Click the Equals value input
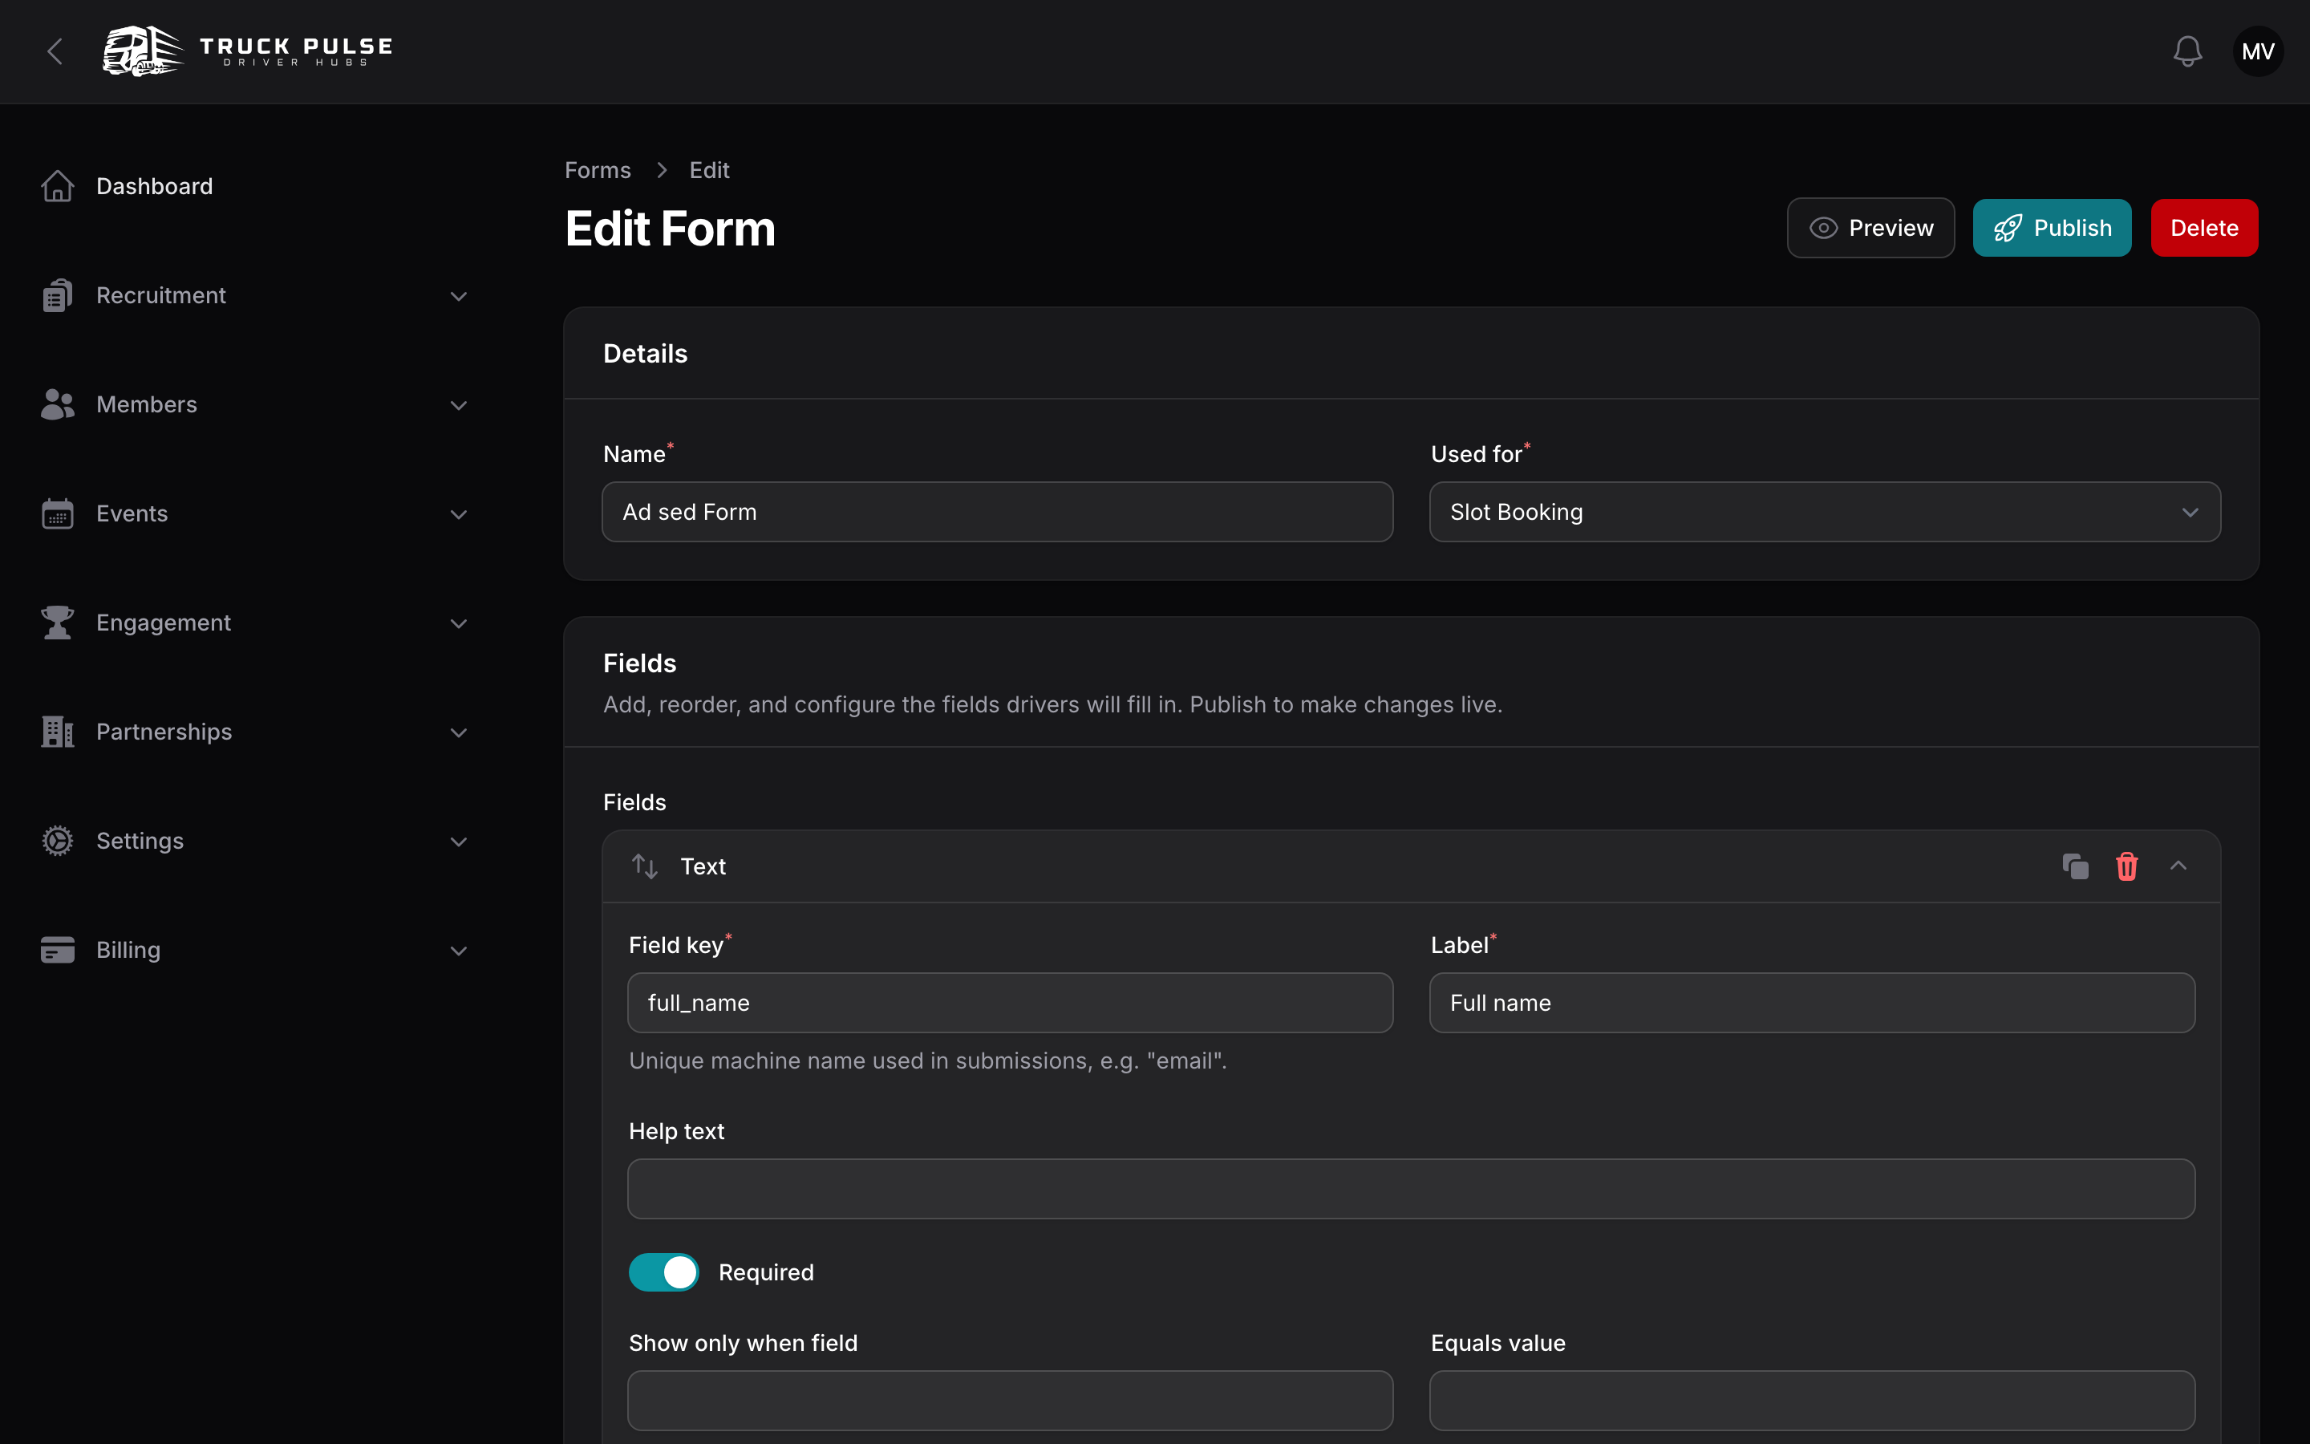This screenshot has width=2310, height=1444. pyautogui.click(x=1812, y=1401)
